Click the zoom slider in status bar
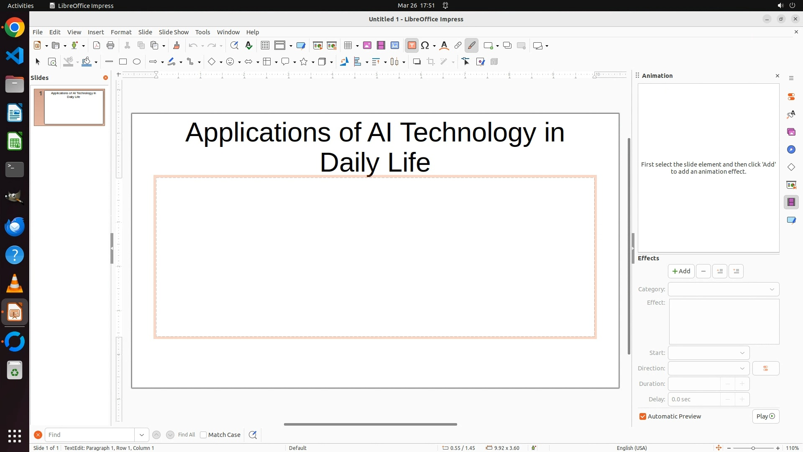 (753, 448)
